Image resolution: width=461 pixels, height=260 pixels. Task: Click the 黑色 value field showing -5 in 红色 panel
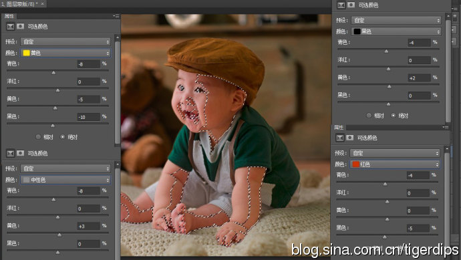click(x=418, y=228)
